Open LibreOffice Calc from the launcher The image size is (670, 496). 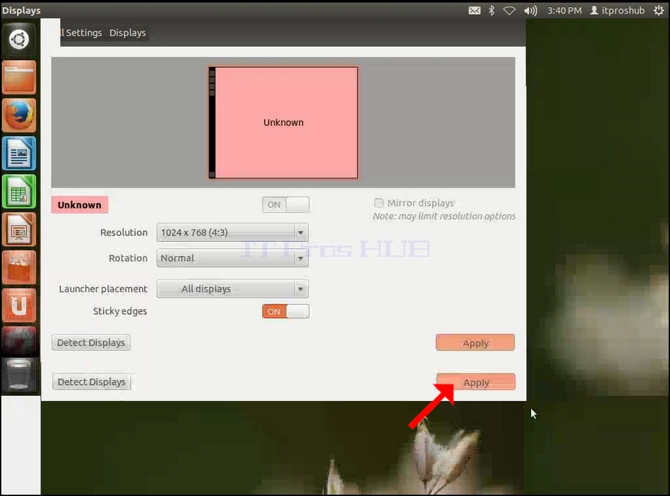19,192
